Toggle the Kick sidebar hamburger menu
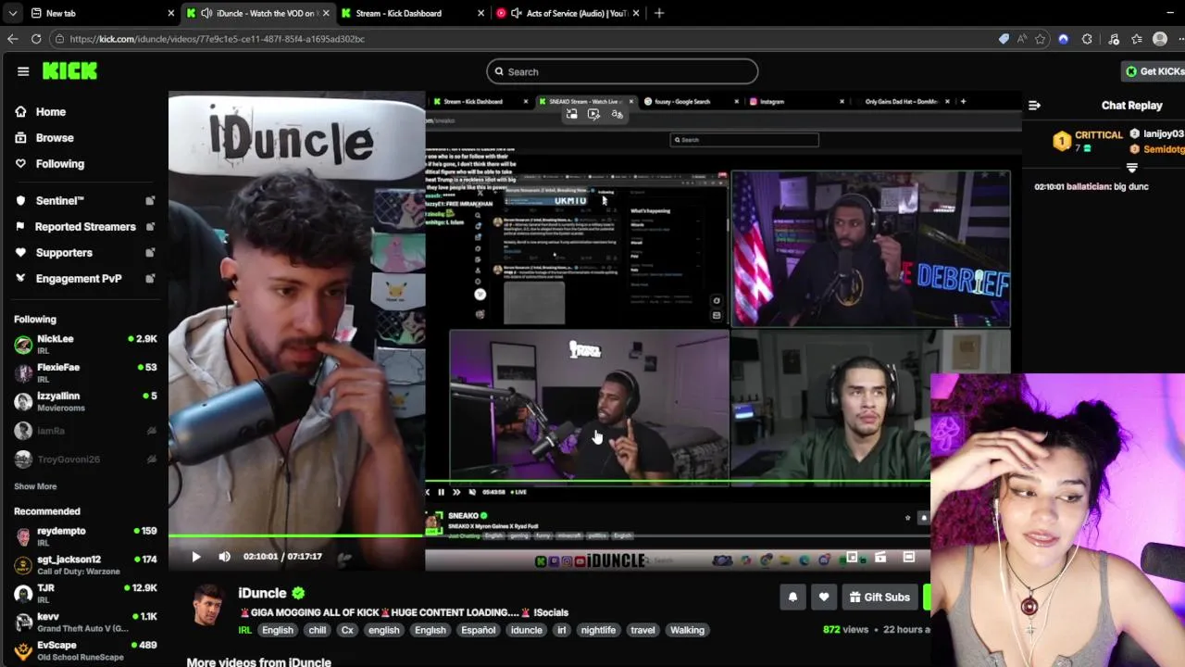The image size is (1185, 667). [x=23, y=71]
